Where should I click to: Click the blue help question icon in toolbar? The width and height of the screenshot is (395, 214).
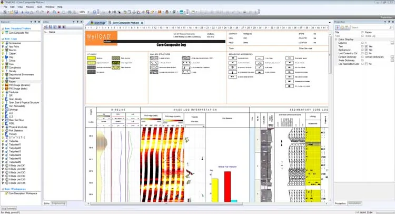(94, 12)
